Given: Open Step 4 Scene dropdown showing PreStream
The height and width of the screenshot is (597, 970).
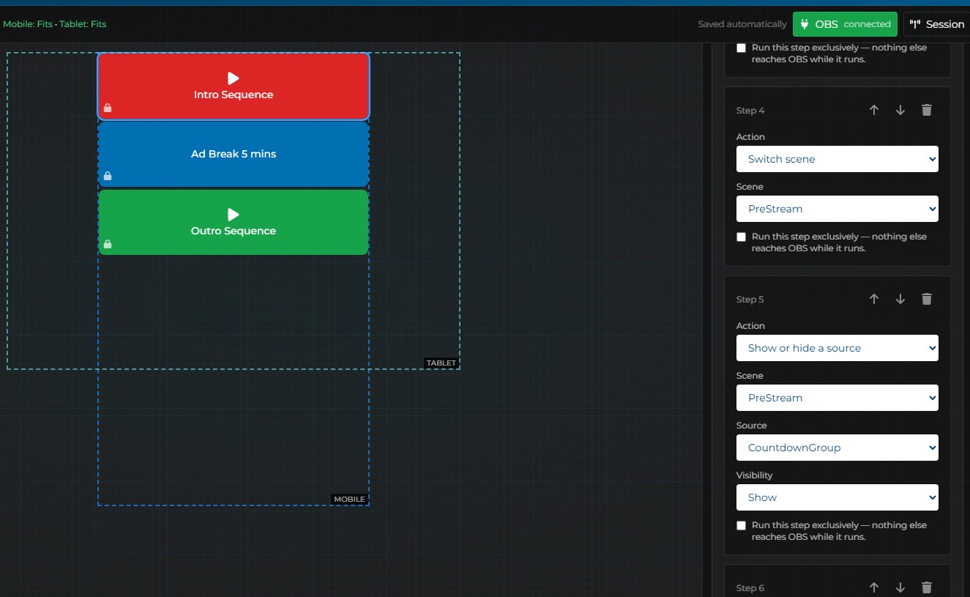Looking at the screenshot, I should click(x=837, y=209).
